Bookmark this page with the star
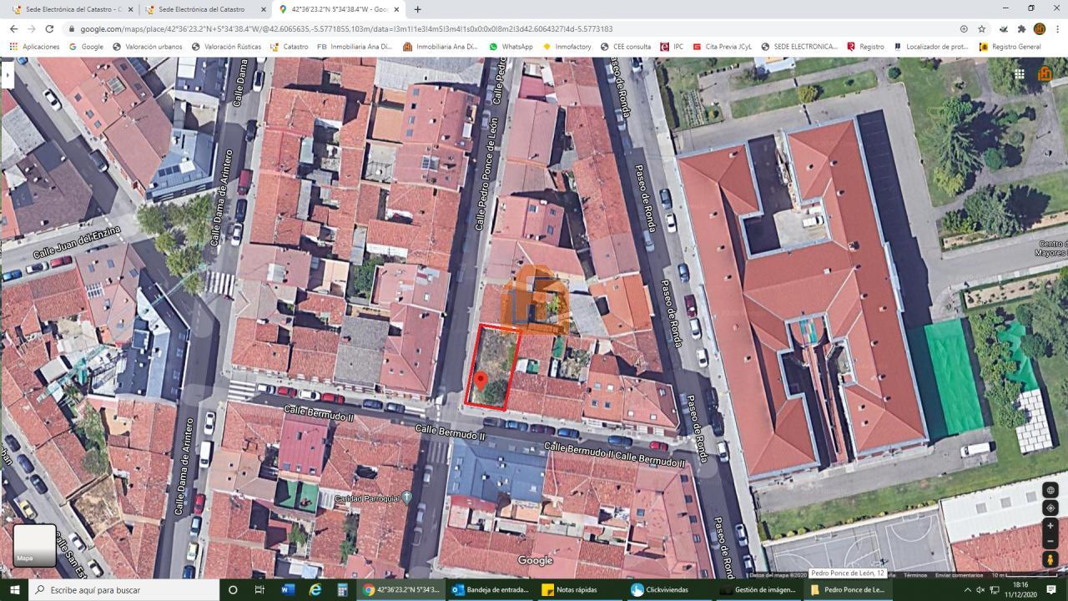 [x=982, y=28]
